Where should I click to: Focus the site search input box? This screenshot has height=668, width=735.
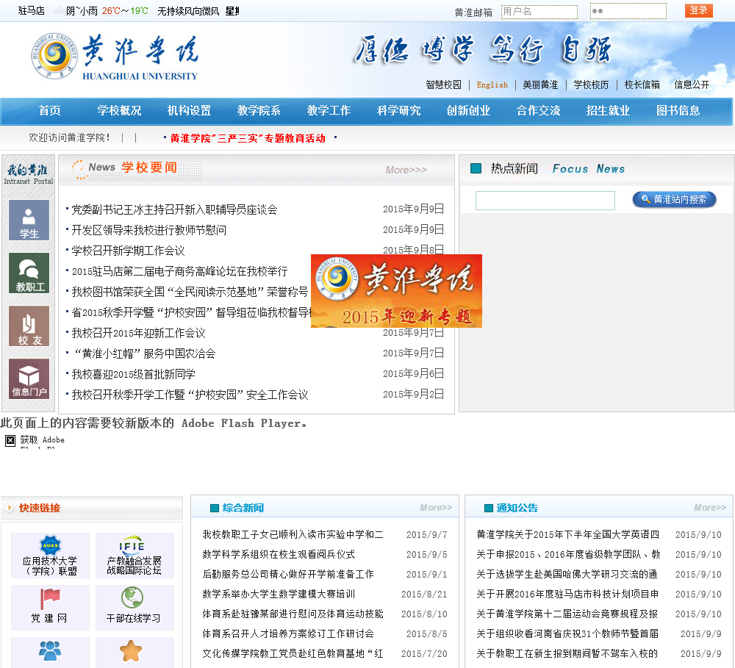coord(545,200)
